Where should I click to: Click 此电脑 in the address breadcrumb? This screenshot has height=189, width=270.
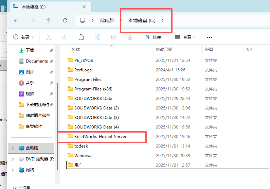[107, 20]
